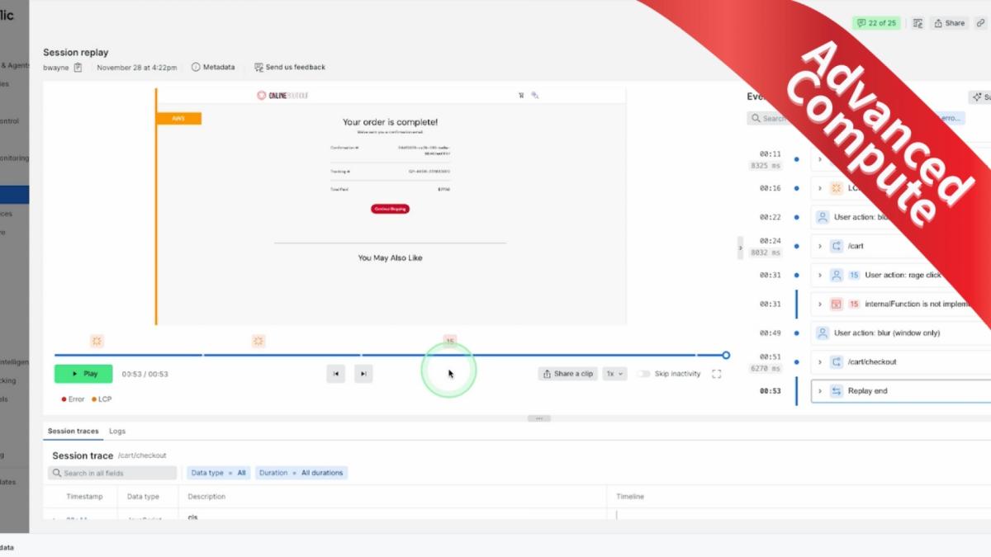
Task: Click the shopping cart icon in replay
Action: coord(521,96)
